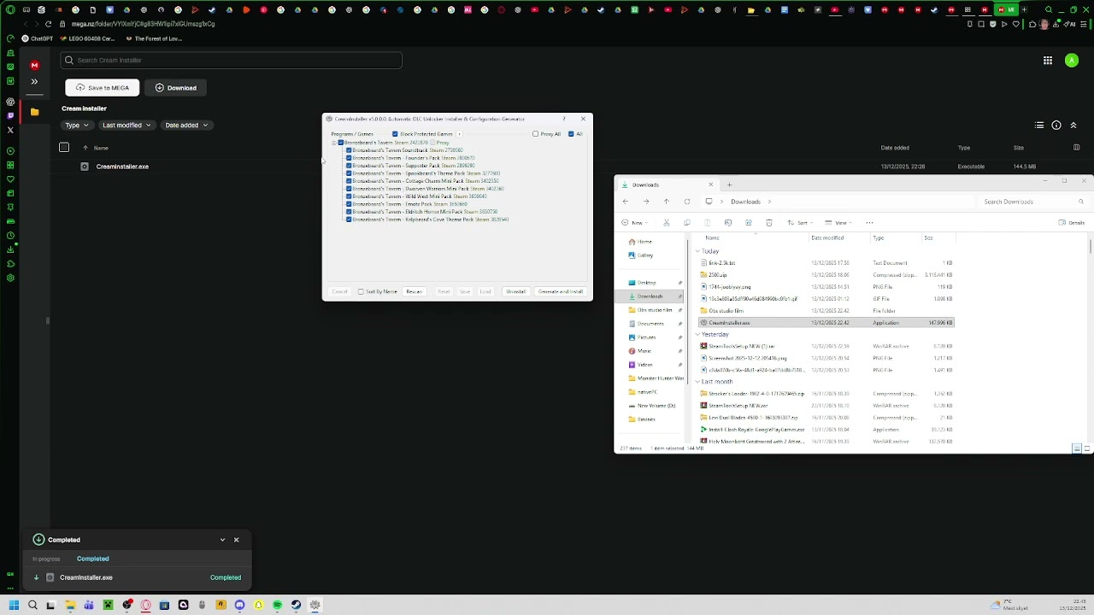Viewport: 1094px width, 615px height.
Task: Click the MEGA logo icon
Action: pos(34,65)
